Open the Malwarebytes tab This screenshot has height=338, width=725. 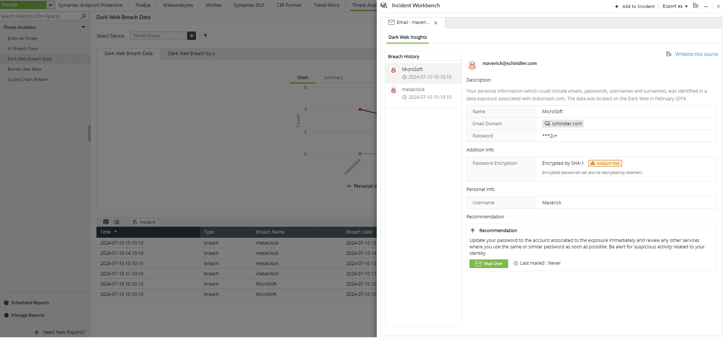coord(178,5)
